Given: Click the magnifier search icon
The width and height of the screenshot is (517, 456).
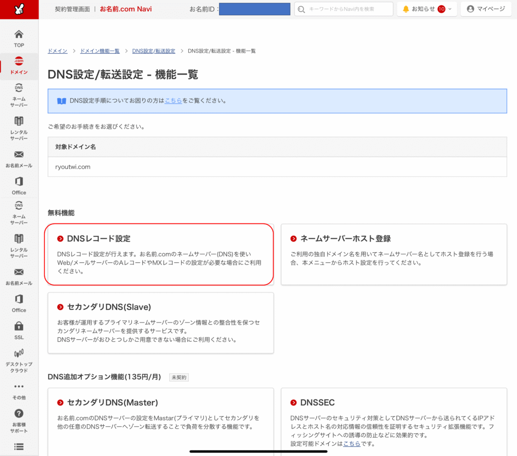Looking at the screenshot, I should point(301,9).
